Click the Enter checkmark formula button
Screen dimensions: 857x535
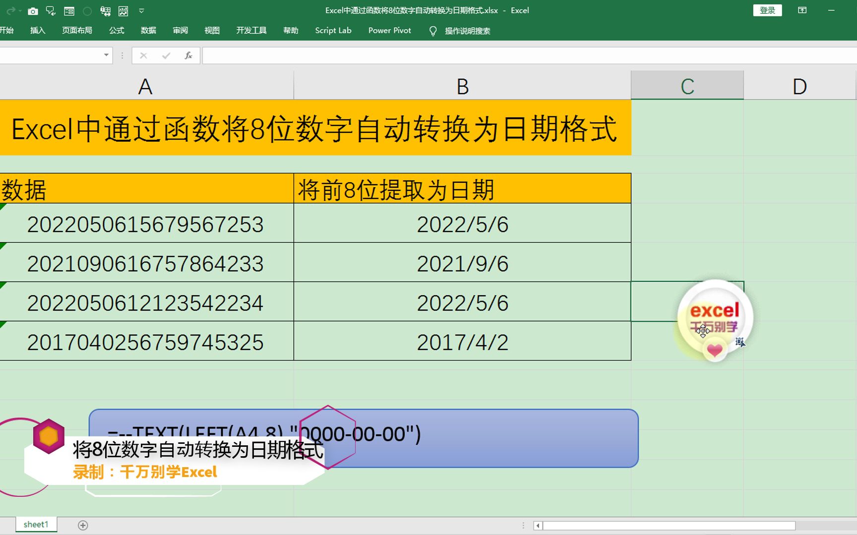click(166, 55)
